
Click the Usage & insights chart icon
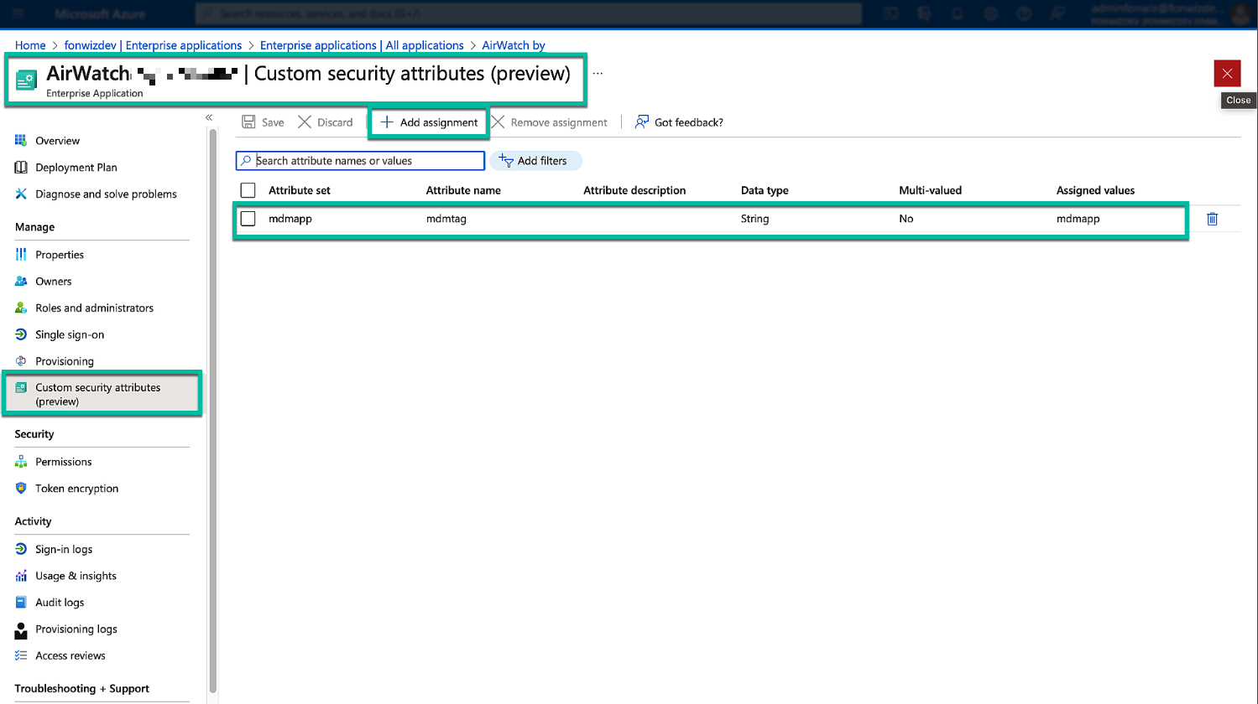pyautogui.click(x=21, y=576)
